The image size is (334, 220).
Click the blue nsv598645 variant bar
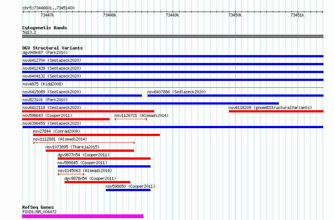coord(104,166)
